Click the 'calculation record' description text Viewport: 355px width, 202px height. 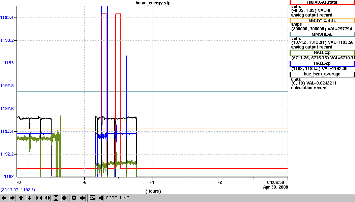click(x=308, y=88)
